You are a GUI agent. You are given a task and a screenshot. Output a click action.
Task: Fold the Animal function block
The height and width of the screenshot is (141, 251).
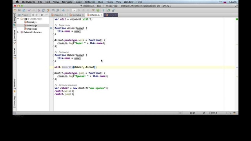(x=53, y=28)
